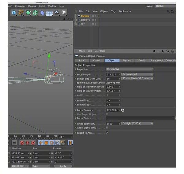Search attributes with the magnifier icon
Screen dimensions: 184x174
click(168, 51)
